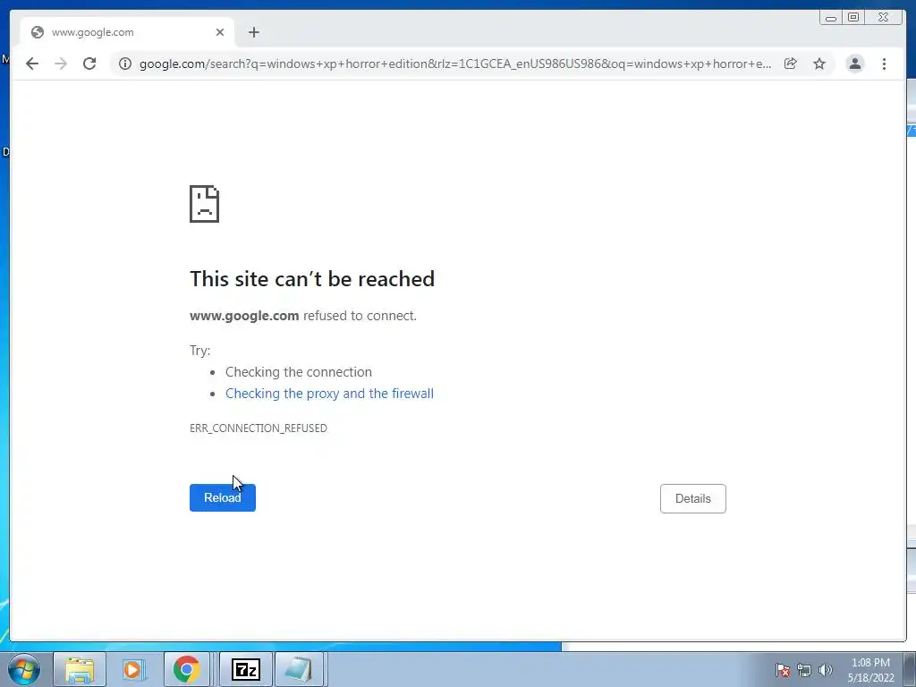Show error Details
The image size is (916, 687).
(x=693, y=498)
